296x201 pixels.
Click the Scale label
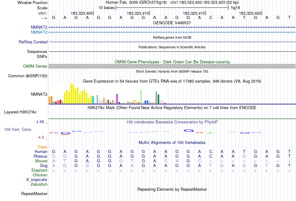click(x=42, y=8)
